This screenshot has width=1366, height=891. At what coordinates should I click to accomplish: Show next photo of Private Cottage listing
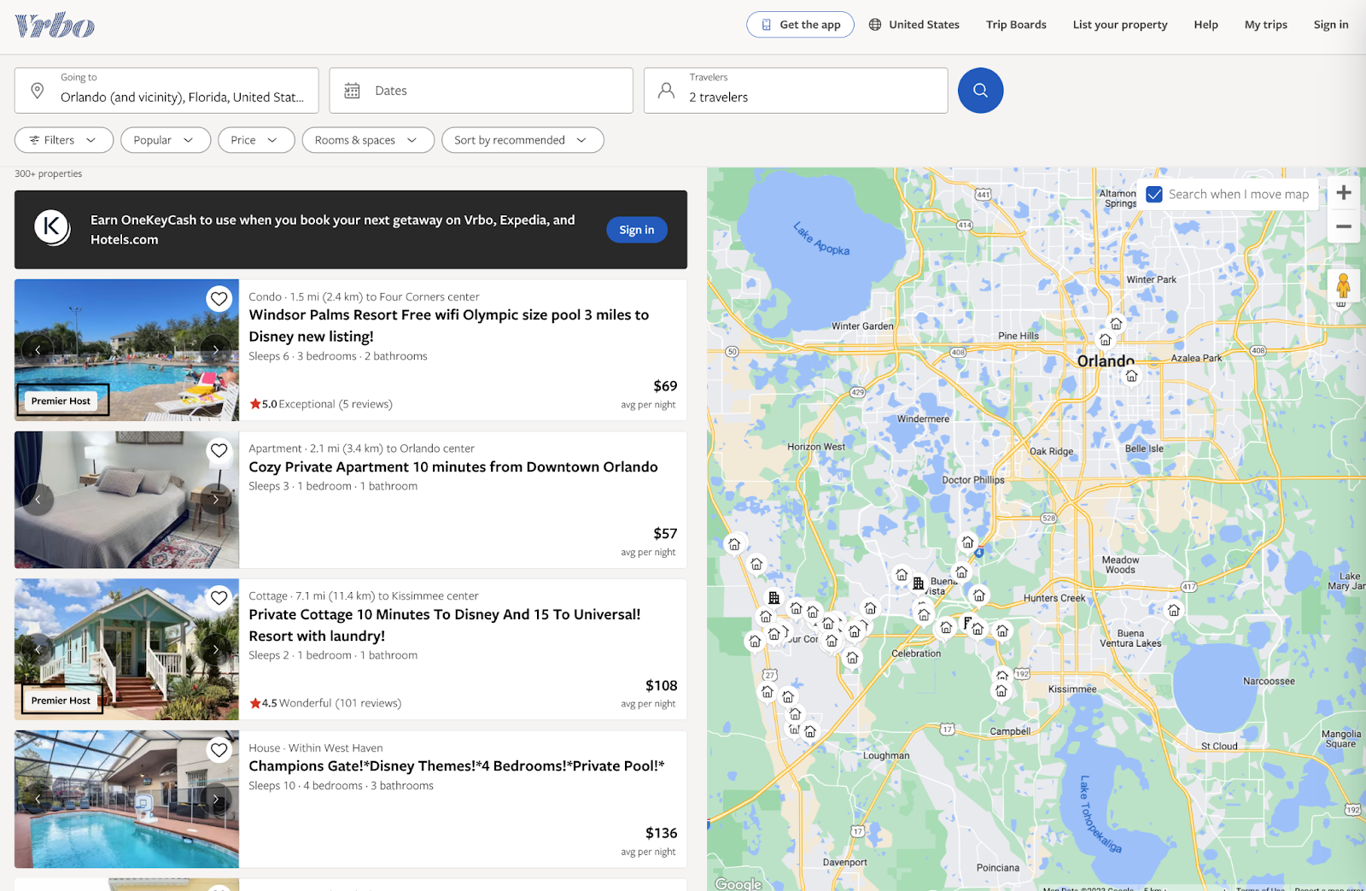(216, 649)
